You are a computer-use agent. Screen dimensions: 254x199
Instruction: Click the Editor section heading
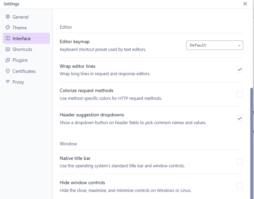point(66,27)
